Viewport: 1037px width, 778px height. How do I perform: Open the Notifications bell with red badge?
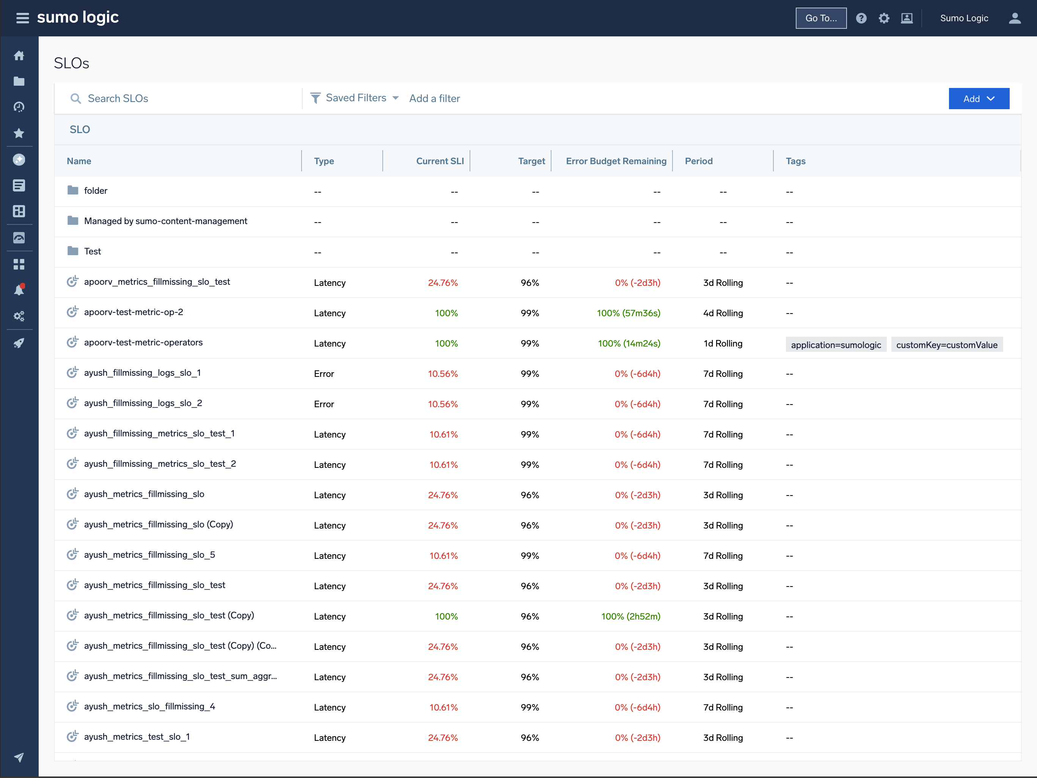click(x=19, y=289)
